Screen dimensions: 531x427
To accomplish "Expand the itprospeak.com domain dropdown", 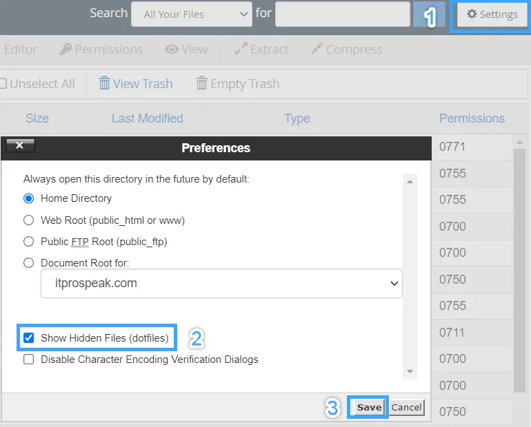I will 221,283.
